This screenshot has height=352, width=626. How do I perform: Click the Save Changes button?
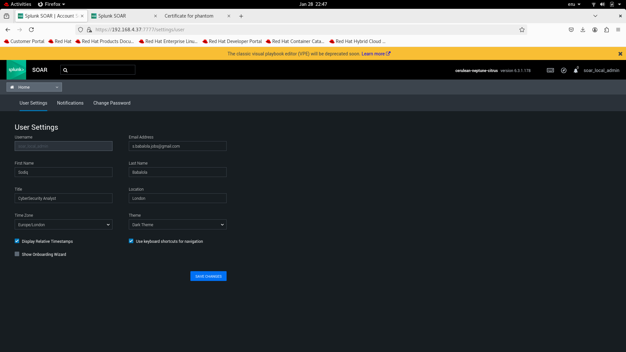[x=208, y=276]
